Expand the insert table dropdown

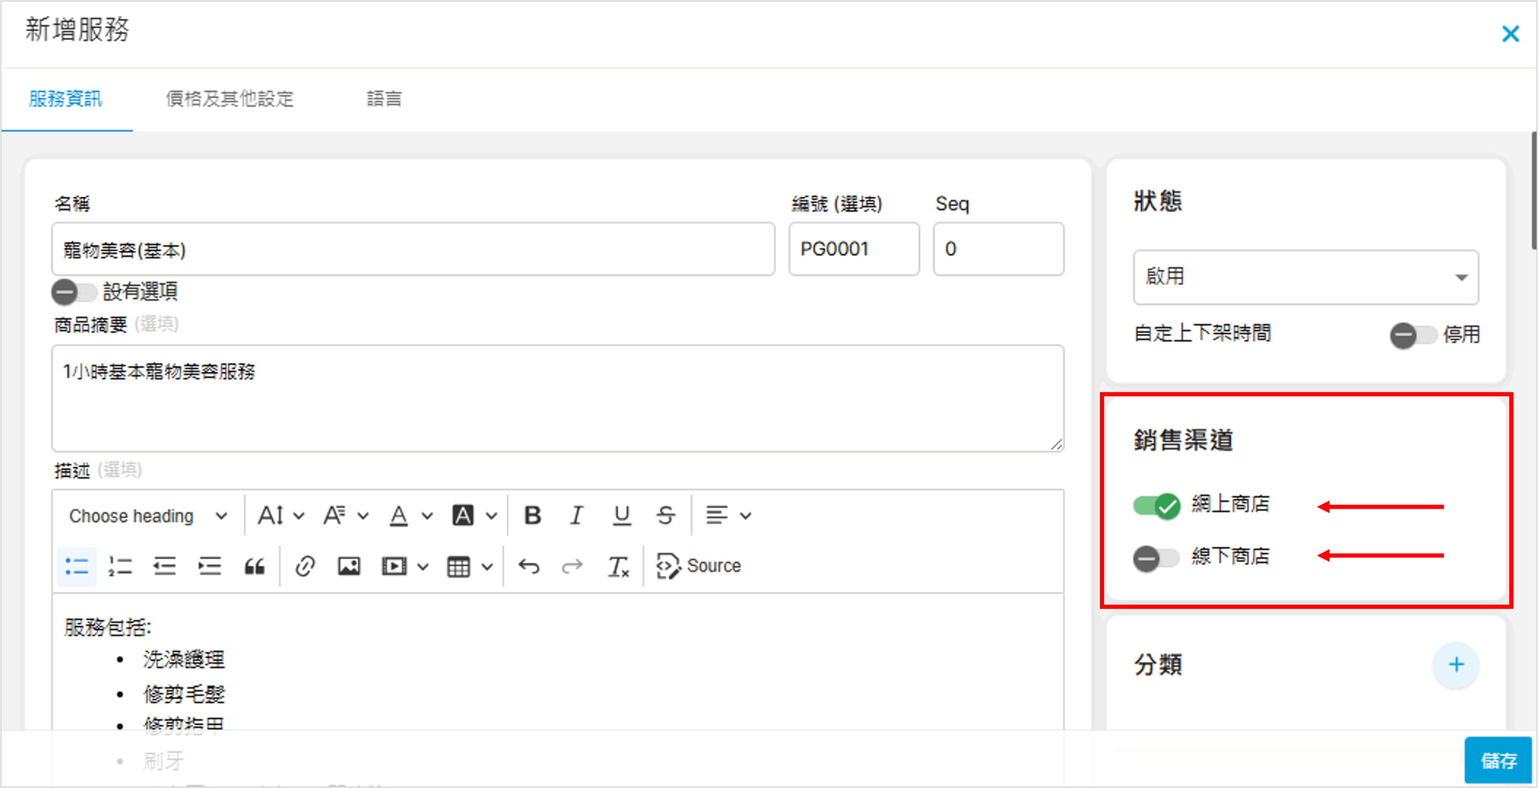[487, 566]
